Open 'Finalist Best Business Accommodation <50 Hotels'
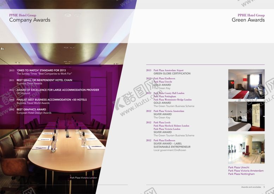The width and height of the screenshot is (274, 194). (x=51, y=100)
